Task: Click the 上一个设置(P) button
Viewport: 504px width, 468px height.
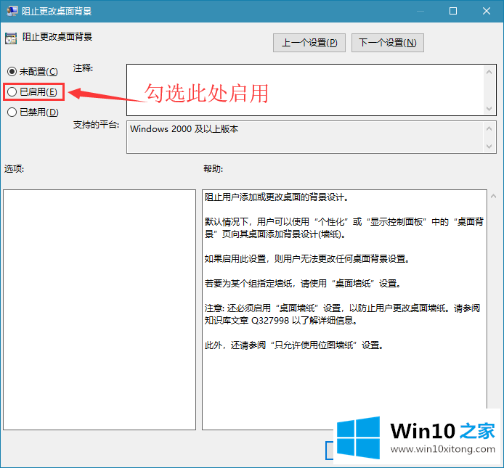Action: pyautogui.click(x=309, y=42)
